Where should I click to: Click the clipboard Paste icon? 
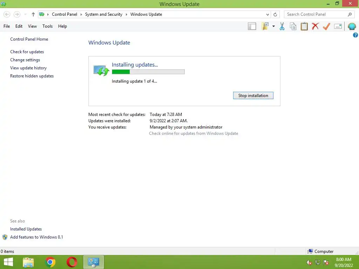coord(304,26)
